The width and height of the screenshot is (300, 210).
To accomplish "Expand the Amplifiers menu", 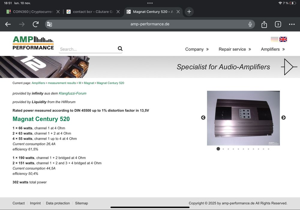I will pyautogui.click(x=273, y=49).
